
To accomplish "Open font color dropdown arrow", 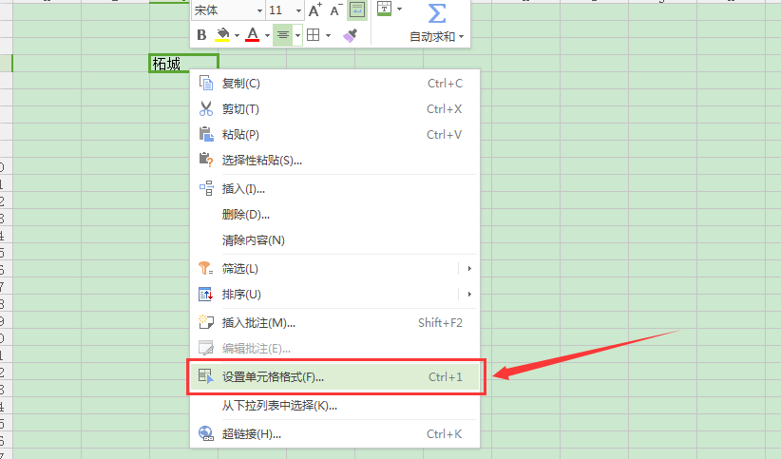I will (268, 35).
